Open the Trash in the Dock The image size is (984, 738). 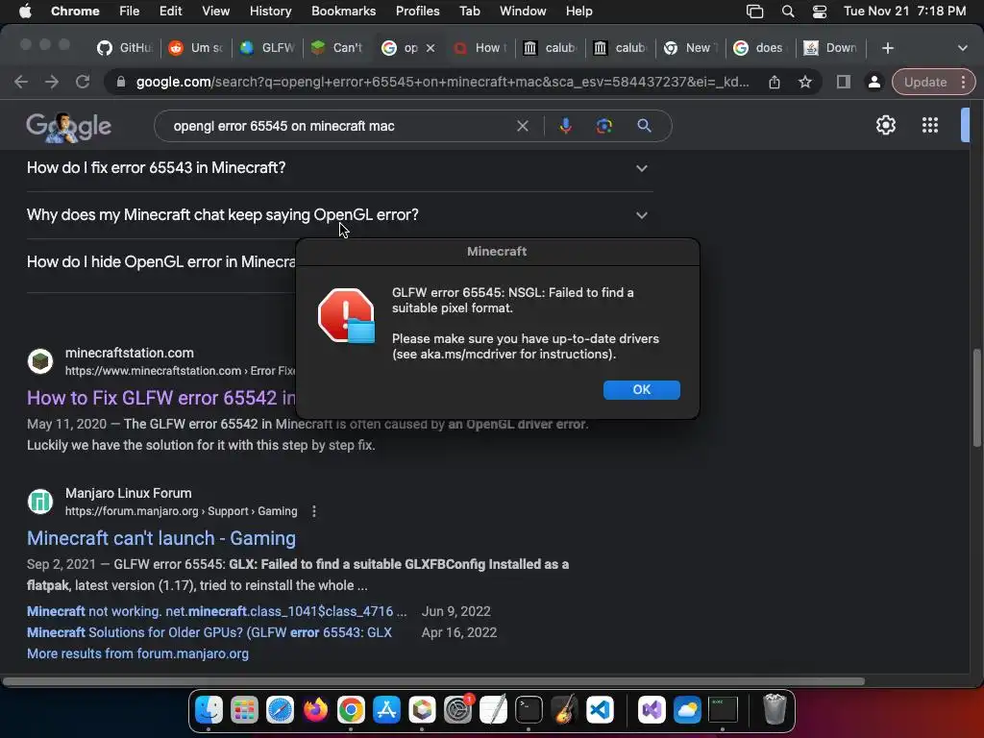775,710
